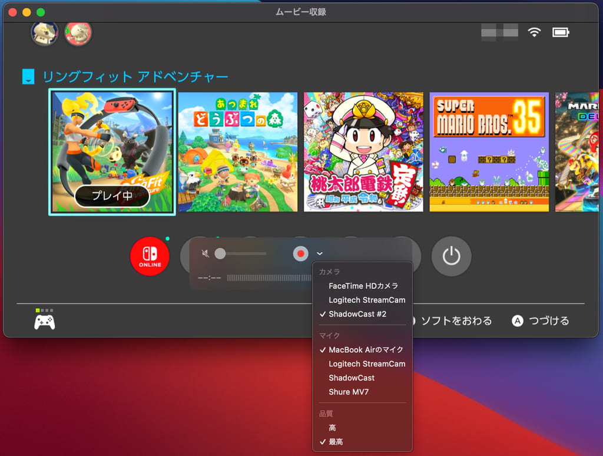
Task: Click the muted speaker icon
Action: [x=206, y=253]
